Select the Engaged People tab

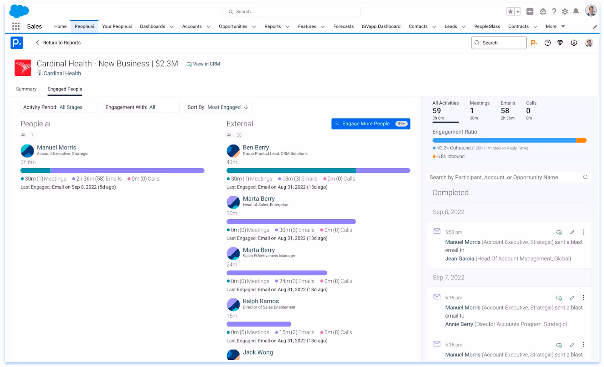point(65,89)
